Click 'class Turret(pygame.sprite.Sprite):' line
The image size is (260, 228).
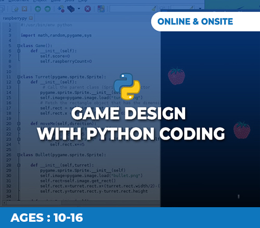pyautogui.click(x=63, y=77)
